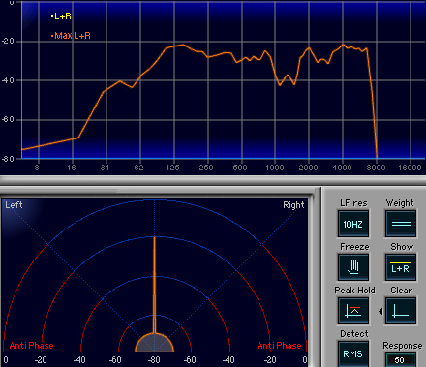The image size is (426, 367).
Task: Select the yellow L+R legend entry
Action: pos(61,16)
